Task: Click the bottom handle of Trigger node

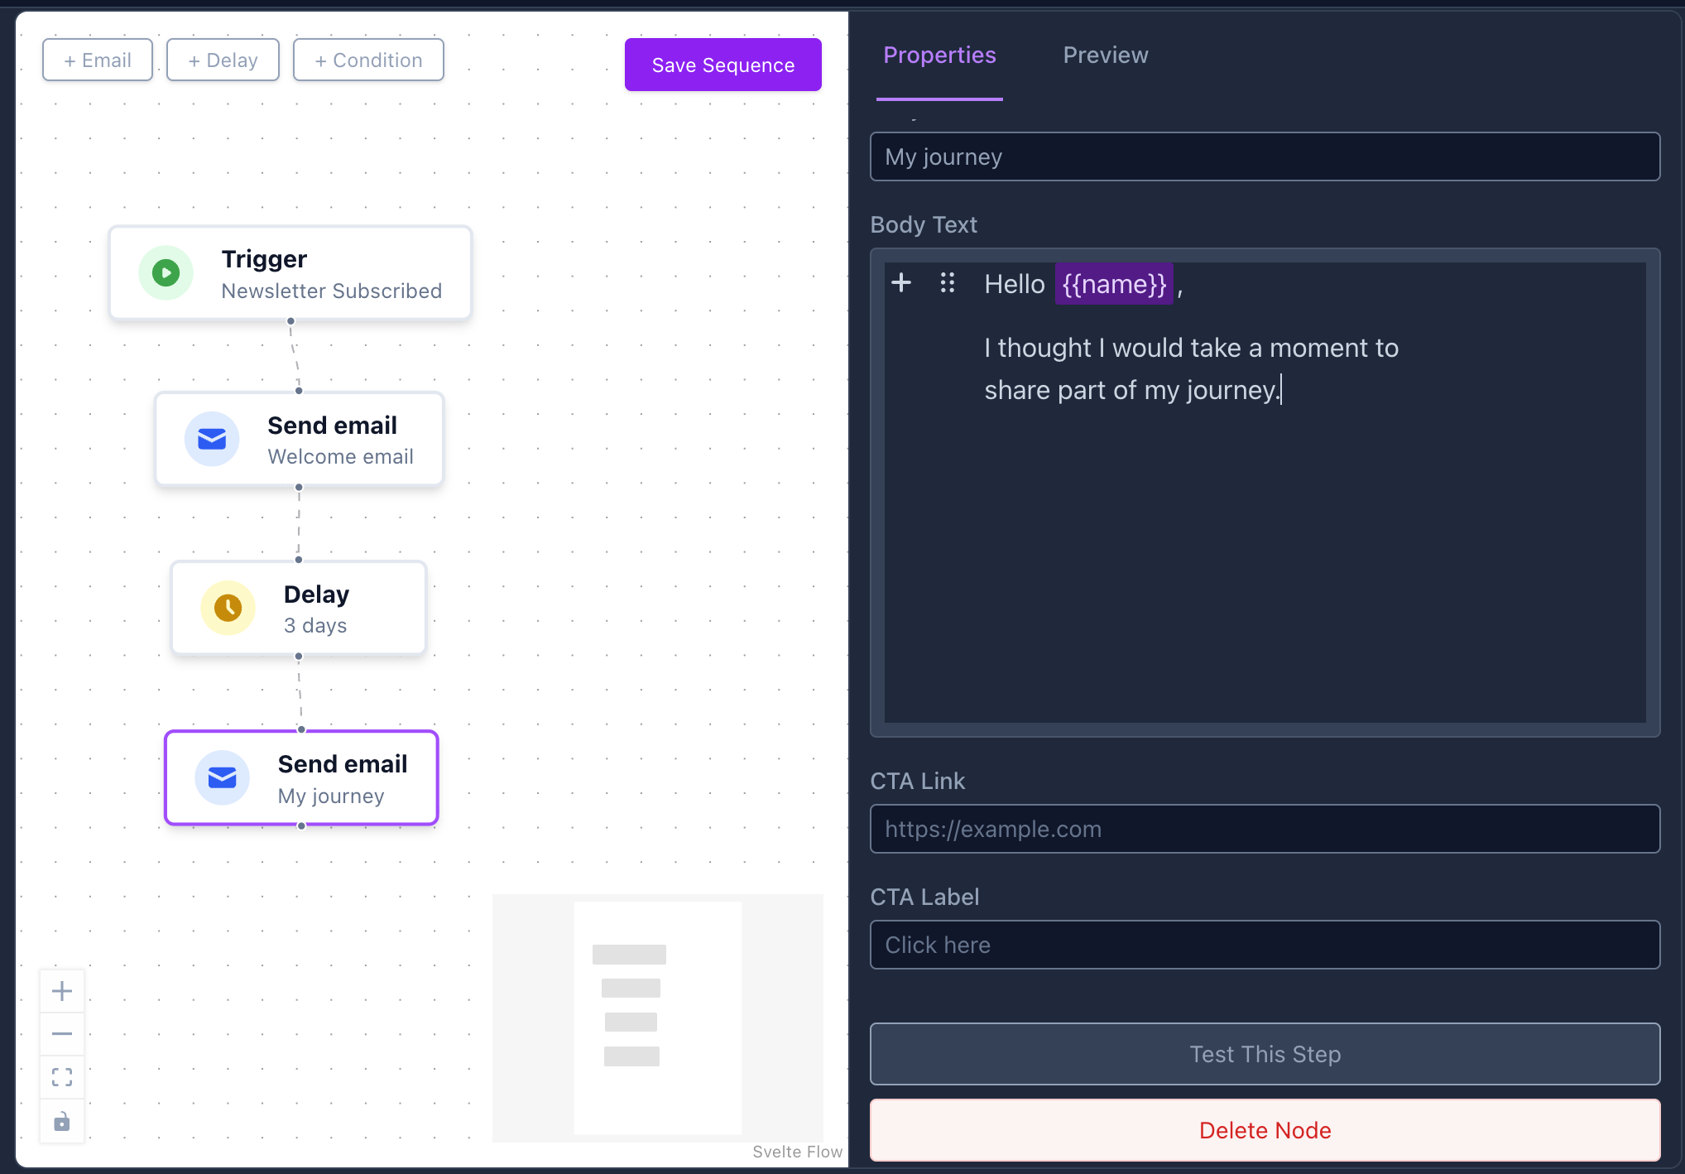Action: 290,320
